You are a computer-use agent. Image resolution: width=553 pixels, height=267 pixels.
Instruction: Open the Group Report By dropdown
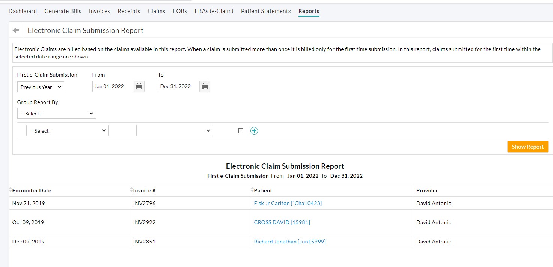[56, 113]
